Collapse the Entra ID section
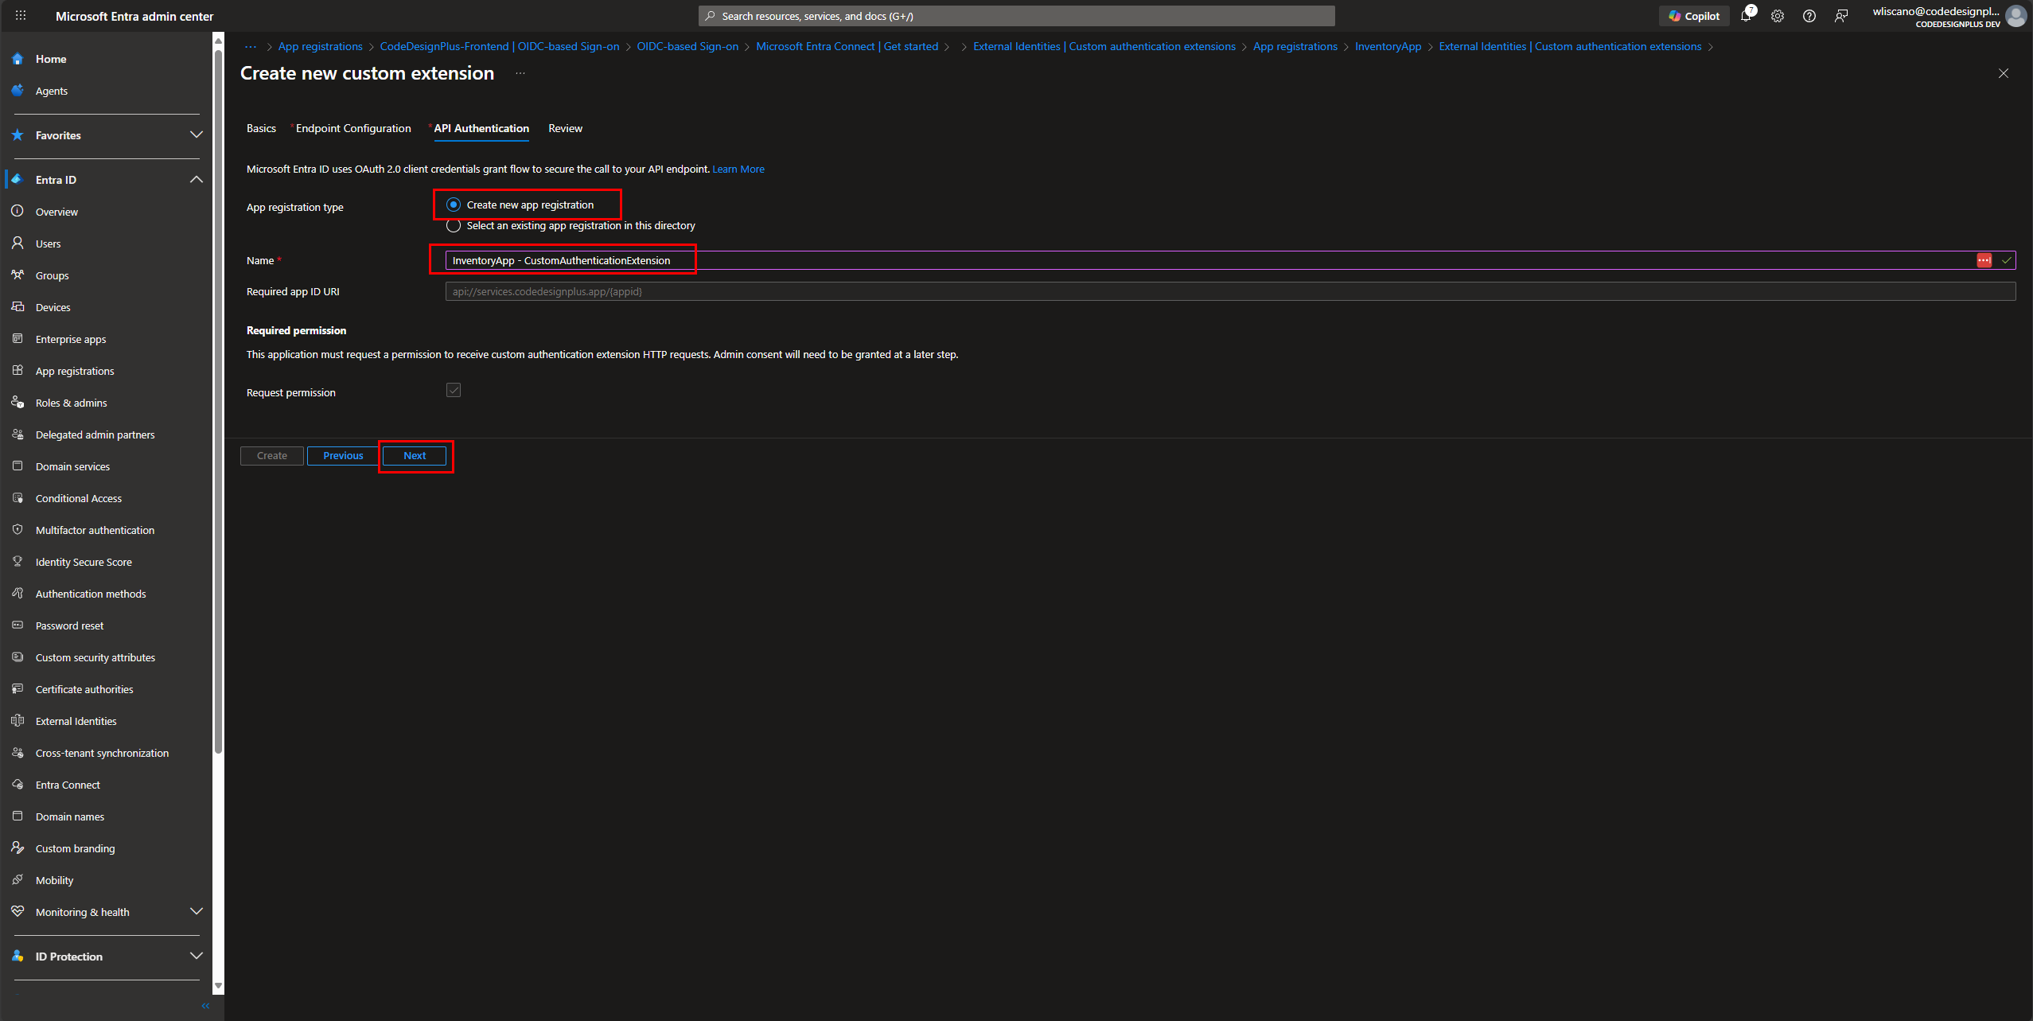Image resolution: width=2033 pixels, height=1021 pixels. (197, 180)
